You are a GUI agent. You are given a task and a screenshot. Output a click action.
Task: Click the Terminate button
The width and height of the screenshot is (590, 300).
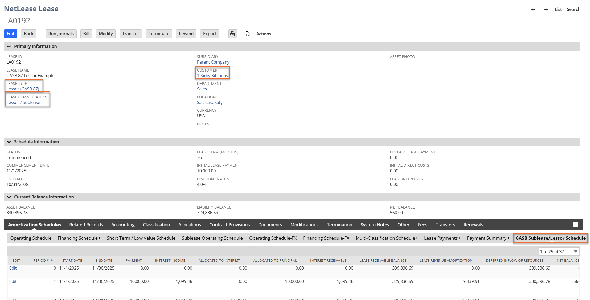click(x=159, y=34)
